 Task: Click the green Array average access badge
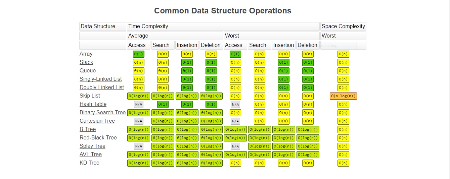pyautogui.click(x=139, y=54)
